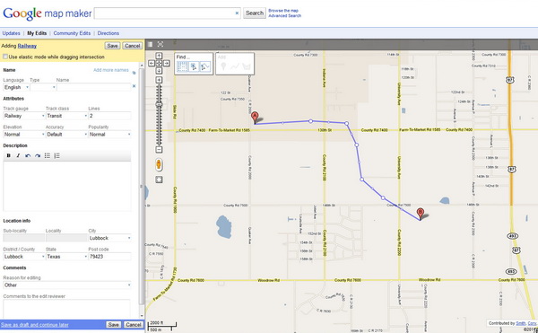Click the Post code input field
The width and height of the screenshot is (538, 333).
click(109, 257)
